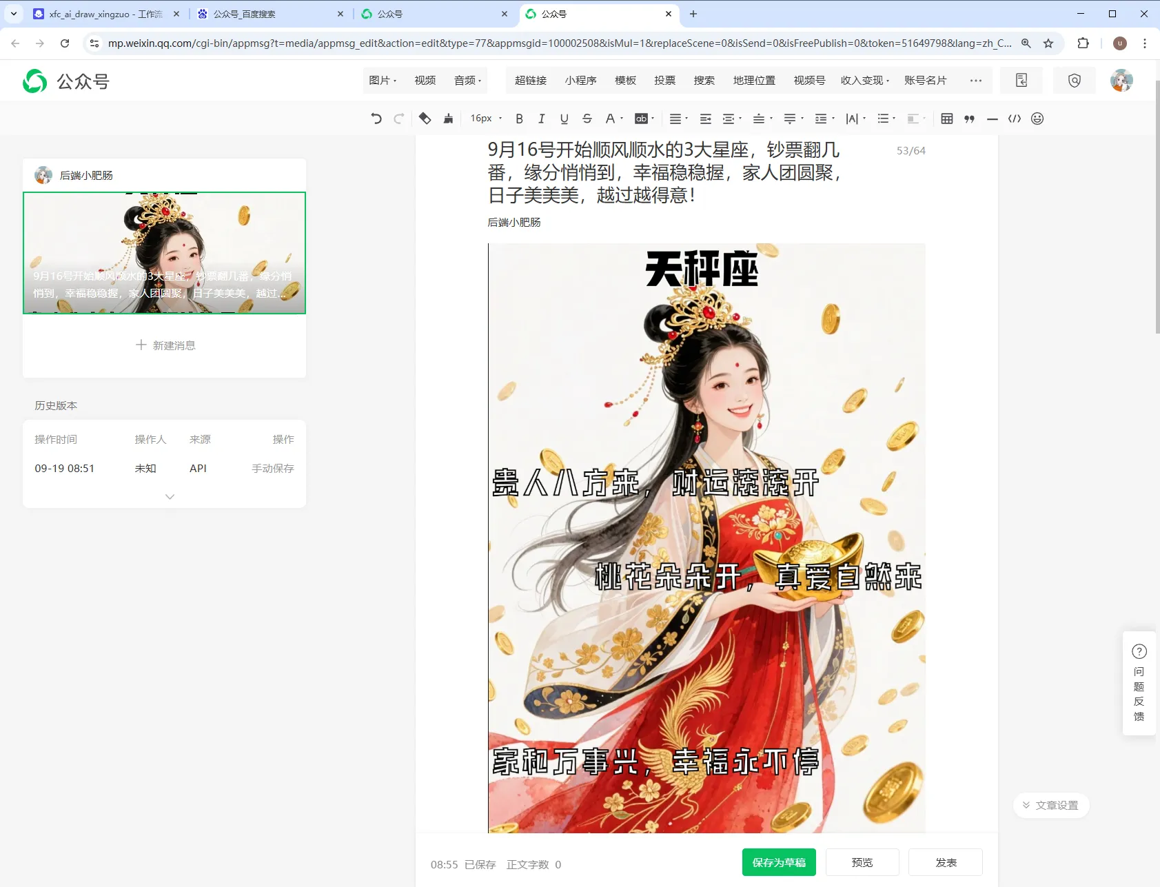This screenshot has height=887, width=1160.
Task: Open the 问题反馈 feedback panel
Action: [1139, 684]
